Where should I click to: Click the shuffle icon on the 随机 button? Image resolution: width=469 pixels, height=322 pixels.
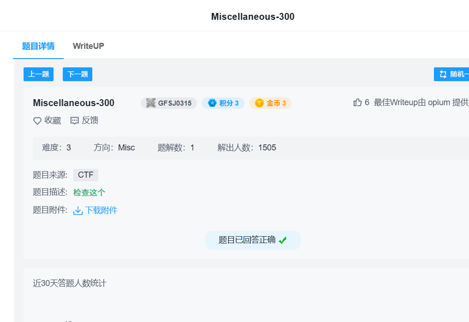pos(443,74)
